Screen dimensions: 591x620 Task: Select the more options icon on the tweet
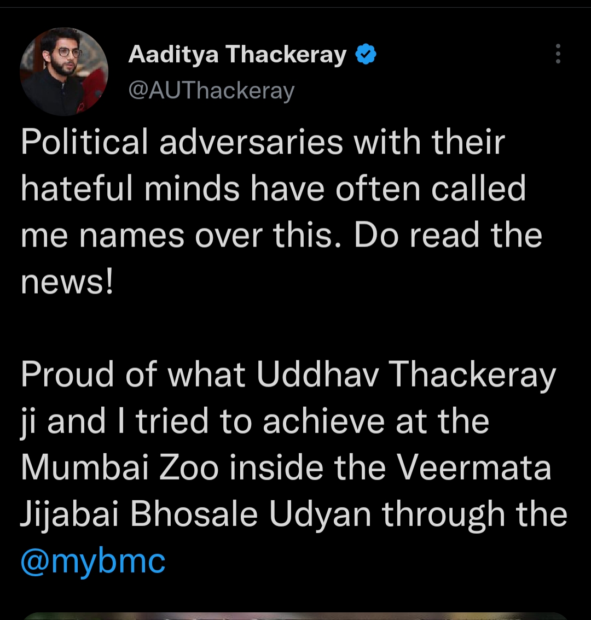pos(558,54)
